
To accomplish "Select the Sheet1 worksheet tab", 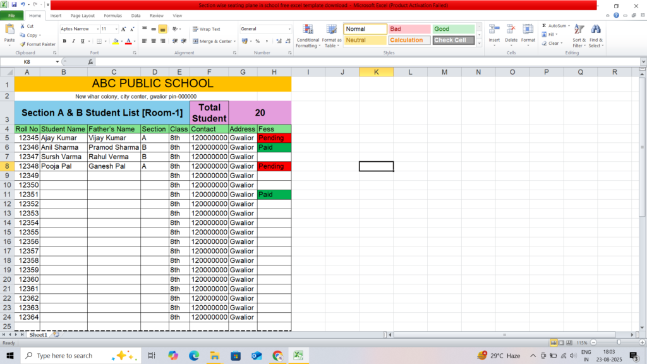I will [38, 335].
